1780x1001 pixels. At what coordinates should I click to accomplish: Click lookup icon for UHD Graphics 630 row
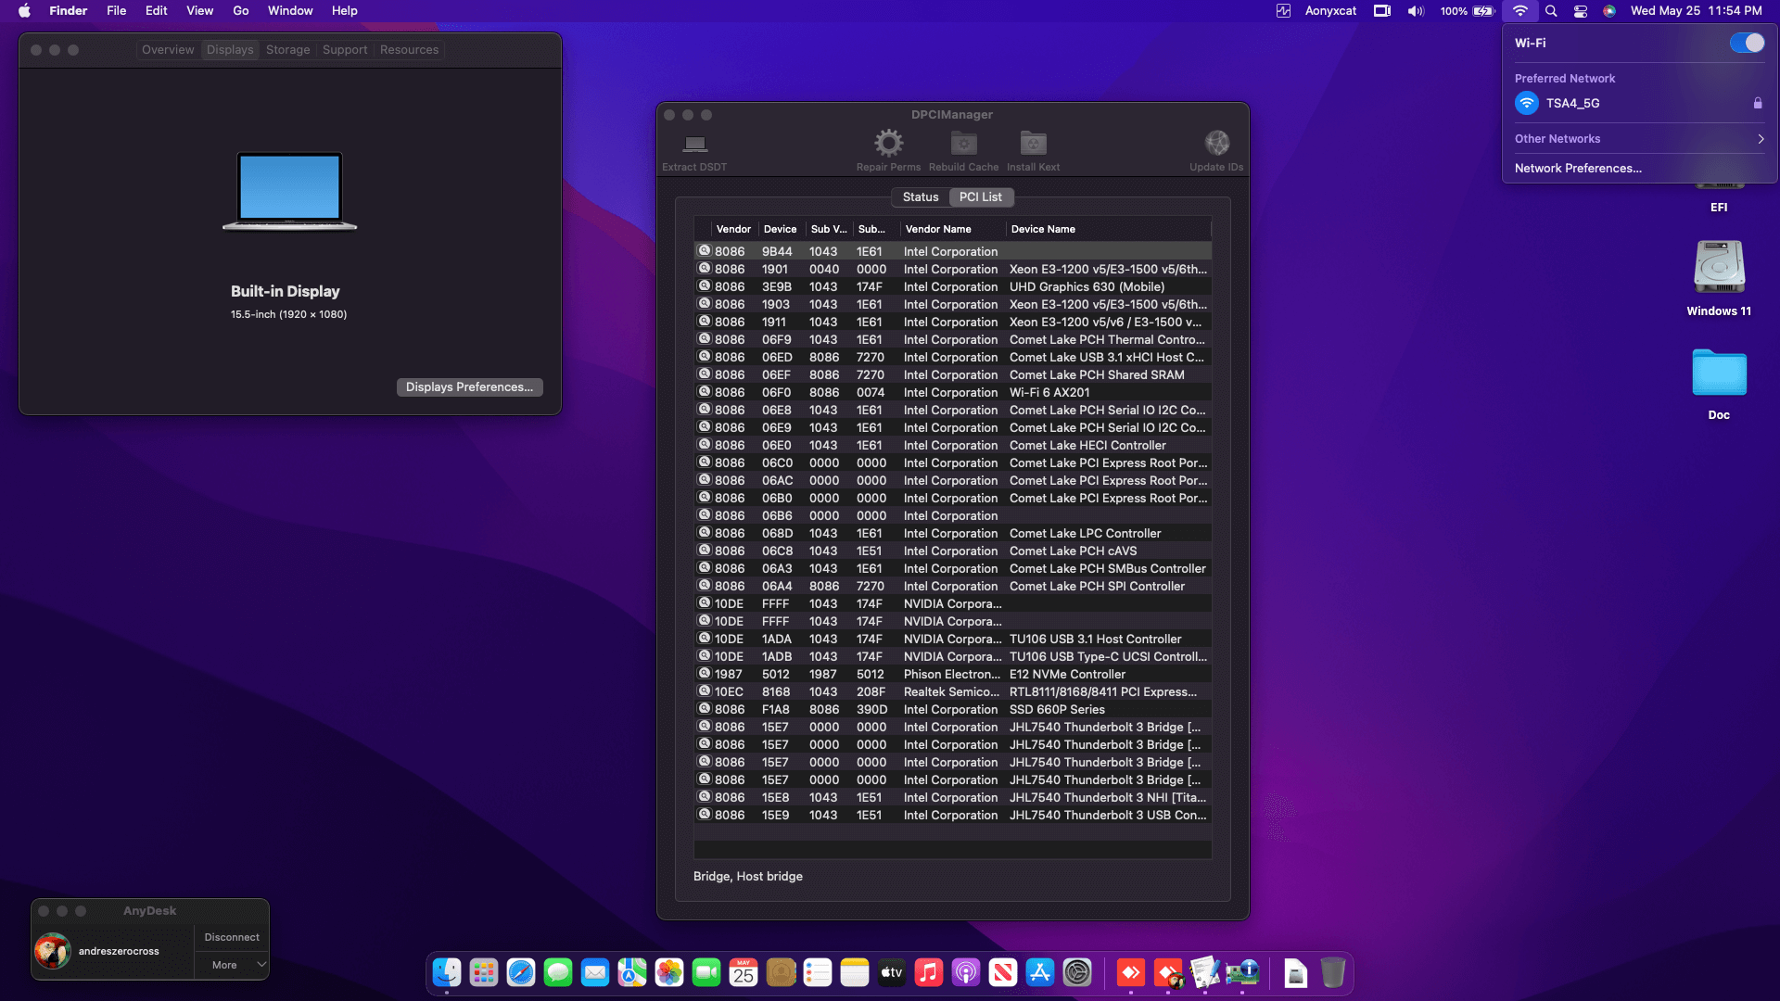705,286
